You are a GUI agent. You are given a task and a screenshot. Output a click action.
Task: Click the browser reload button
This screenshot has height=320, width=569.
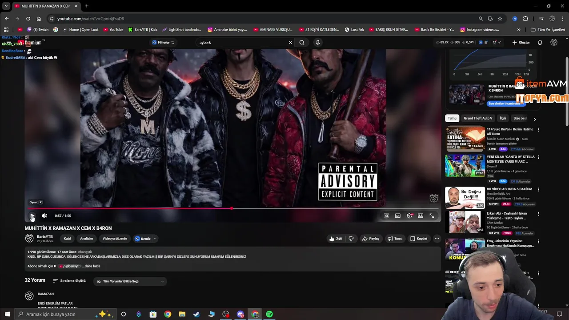[x=28, y=19]
